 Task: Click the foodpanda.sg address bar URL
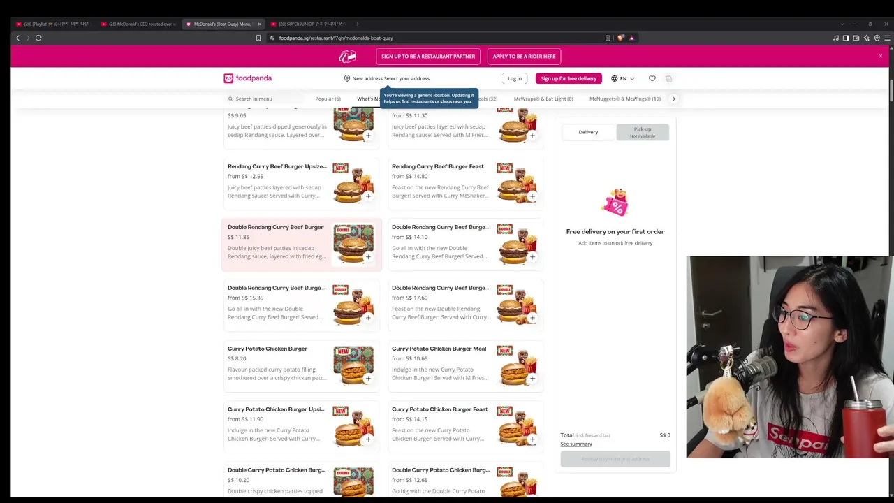pos(336,38)
